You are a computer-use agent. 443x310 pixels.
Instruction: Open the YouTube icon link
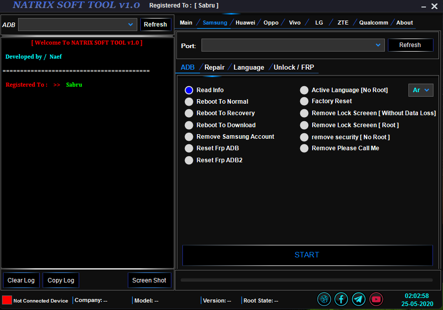tap(376, 299)
